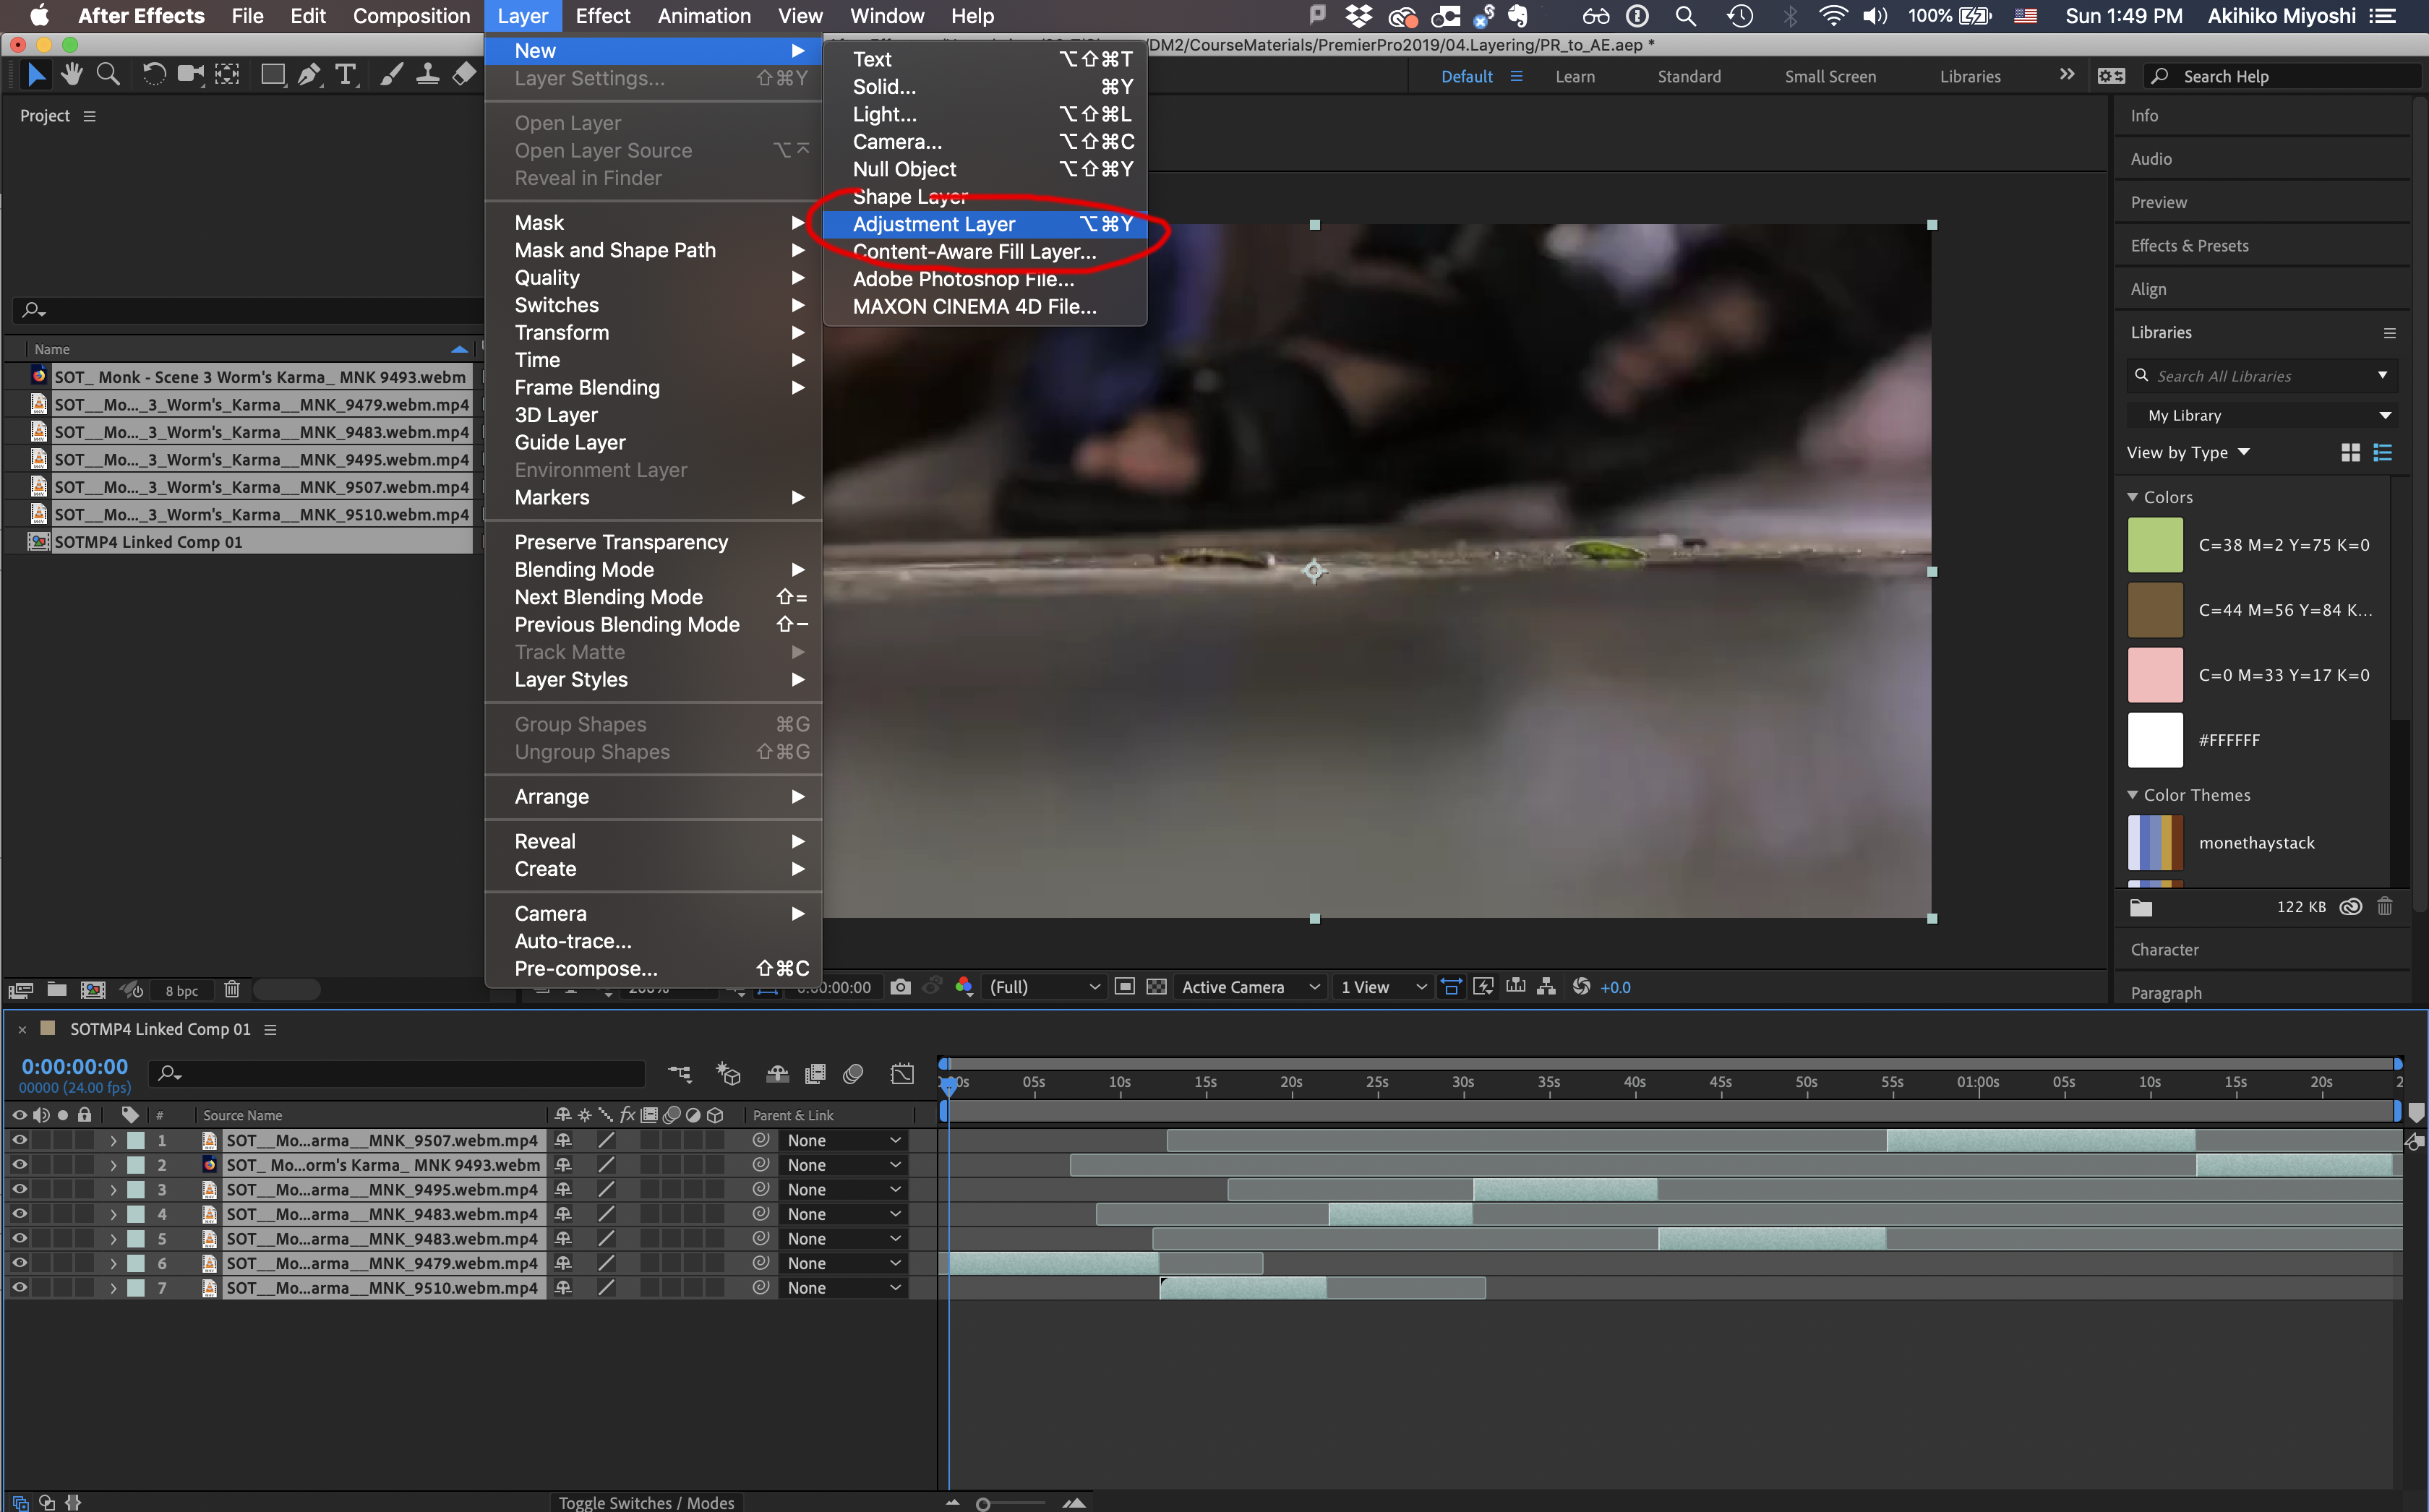The width and height of the screenshot is (2429, 1512).
Task: Delete selected project item with trash icon
Action: [x=232, y=989]
